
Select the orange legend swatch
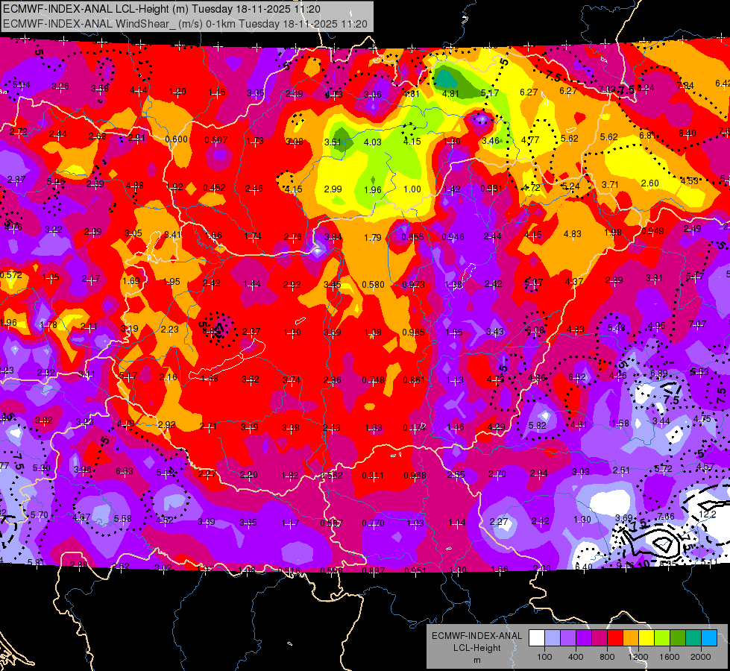pyautogui.click(x=631, y=638)
